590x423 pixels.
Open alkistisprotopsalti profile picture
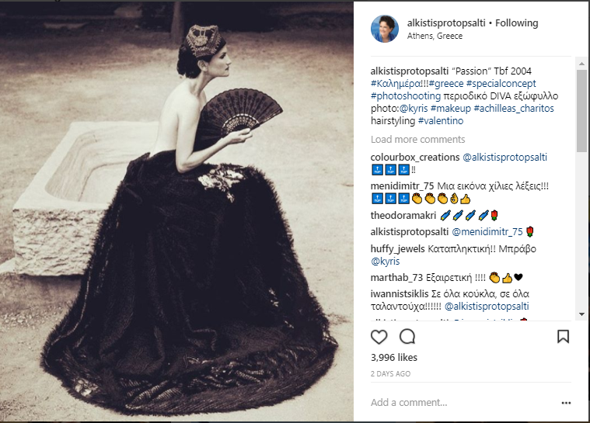(385, 29)
